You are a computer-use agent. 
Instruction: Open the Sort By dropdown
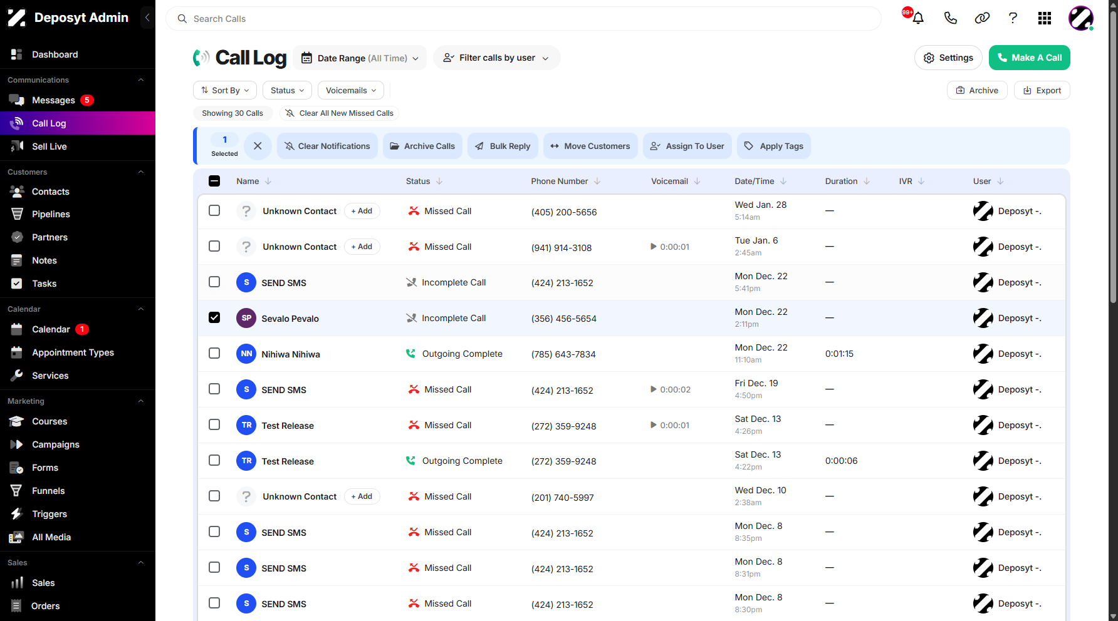pos(225,90)
